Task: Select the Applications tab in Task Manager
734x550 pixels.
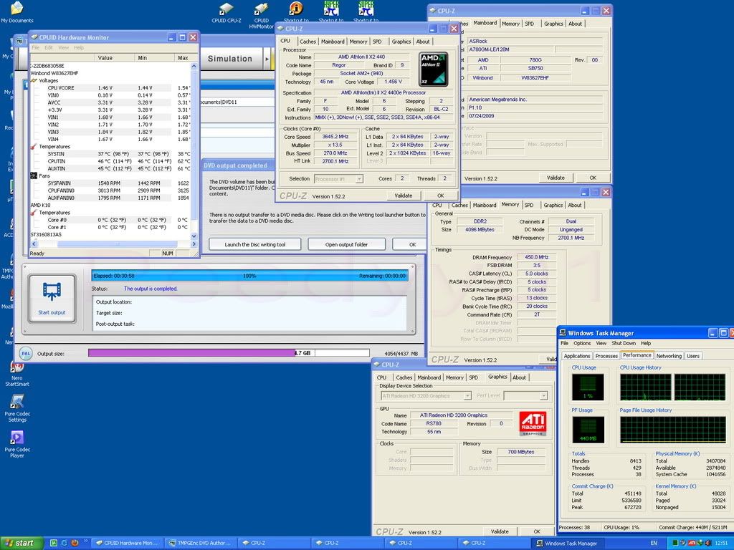Action: click(577, 356)
